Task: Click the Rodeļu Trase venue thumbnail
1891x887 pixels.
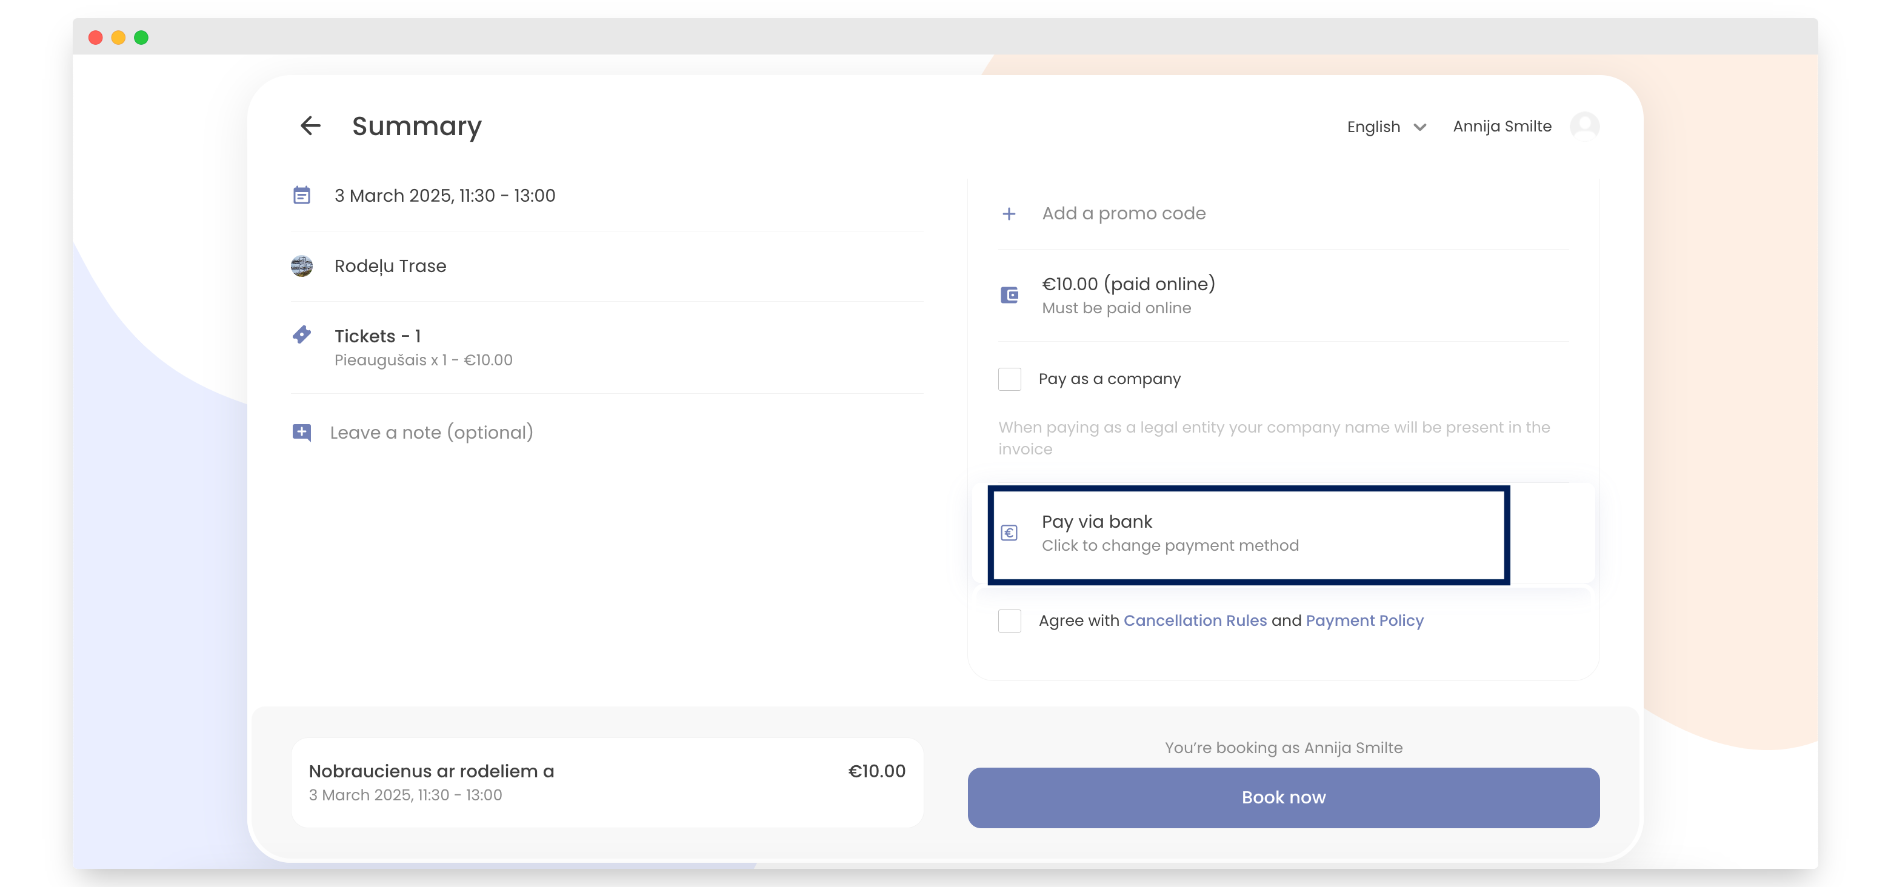Action: pyautogui.click(x=302, y=265)
